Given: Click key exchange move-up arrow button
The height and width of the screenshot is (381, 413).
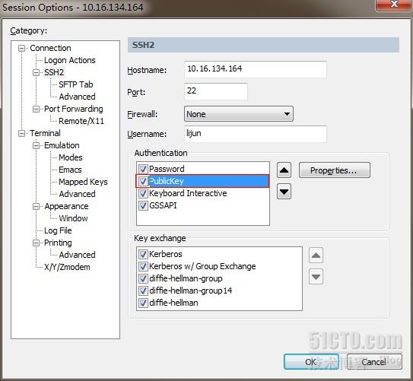Looking at the screenshot, I should tap(316, 256).
